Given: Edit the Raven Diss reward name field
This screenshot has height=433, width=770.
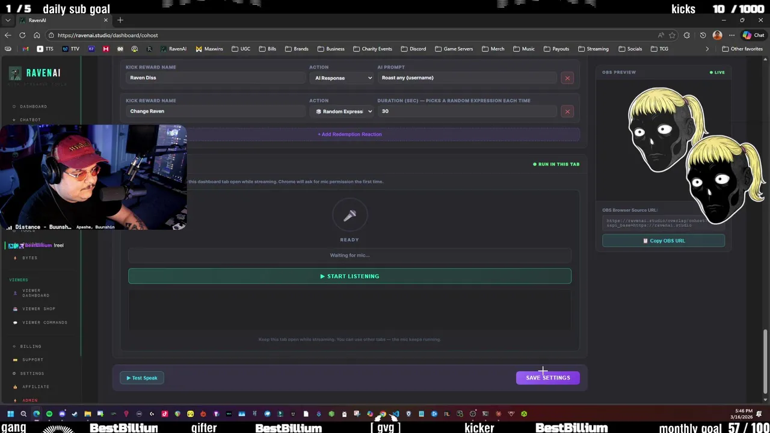Looking at the screenshot, I should tap(215, 78).
